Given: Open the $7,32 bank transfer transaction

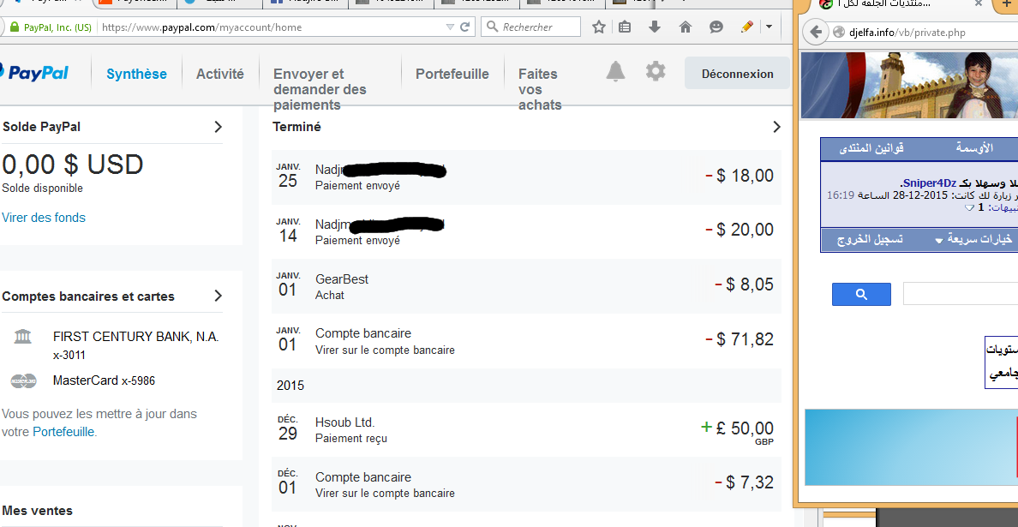Looking at the screenshot, I should (526, 484).
